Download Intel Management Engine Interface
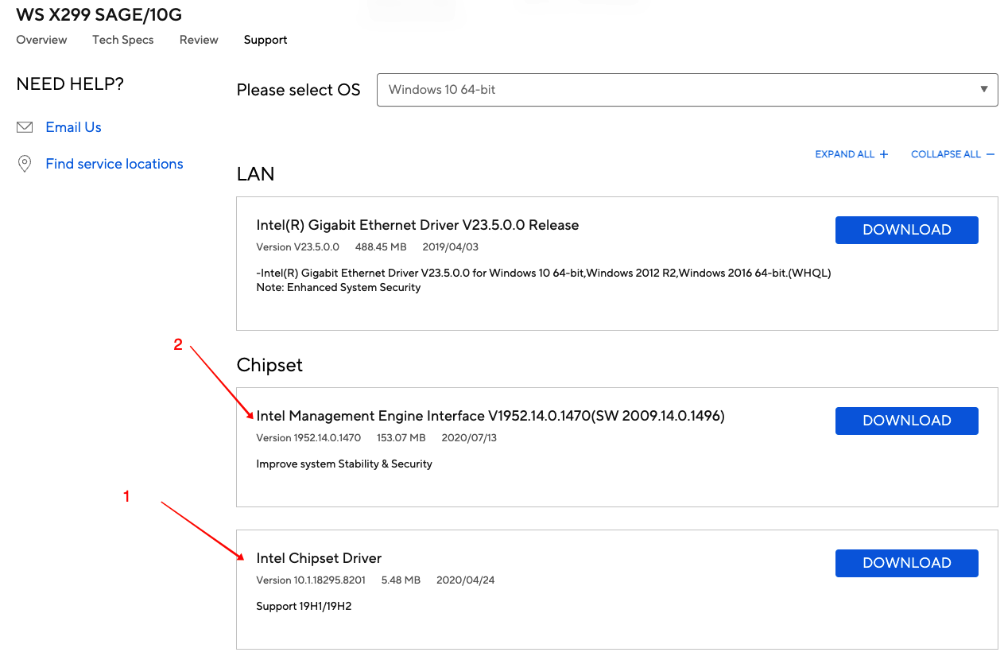Screen dimensions: 1004x652 tap(906, 421)
